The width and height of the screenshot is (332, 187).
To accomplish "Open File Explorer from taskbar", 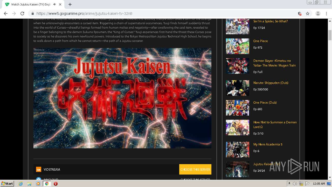I will pyautogui.click(x=29, y=184).
